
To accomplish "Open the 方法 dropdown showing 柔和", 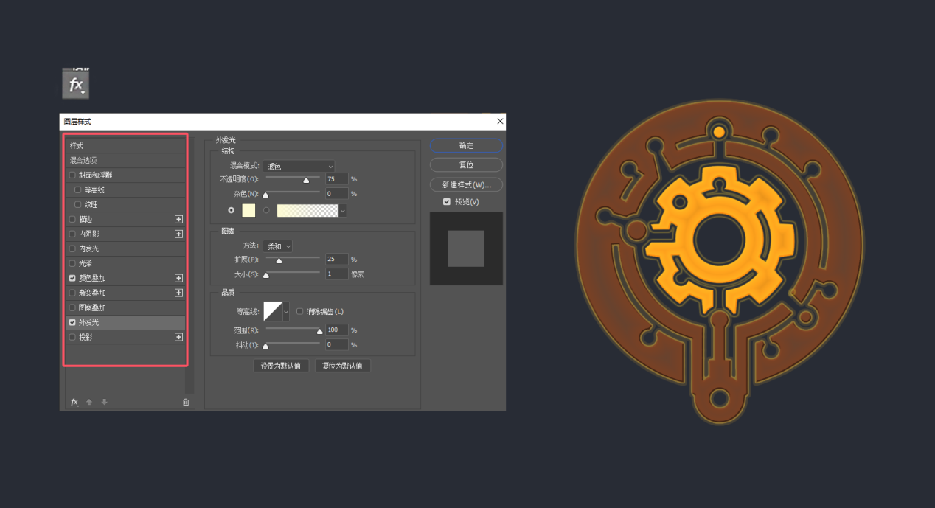I will tap(277, 246).
